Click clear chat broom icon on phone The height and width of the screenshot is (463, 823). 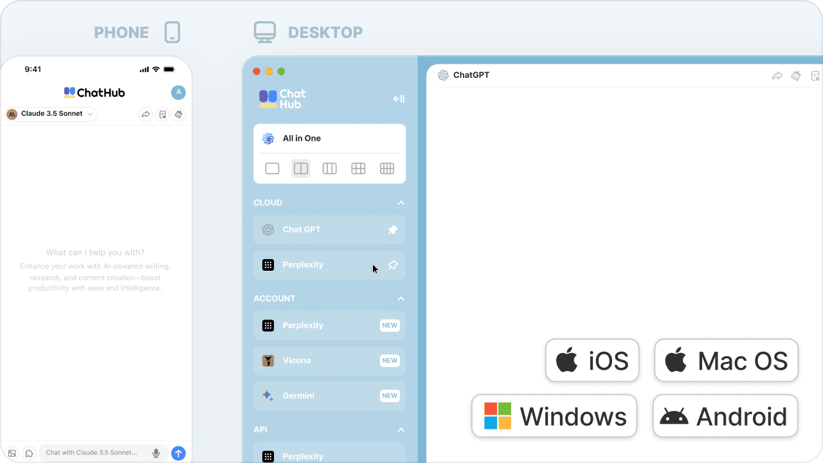179,114
